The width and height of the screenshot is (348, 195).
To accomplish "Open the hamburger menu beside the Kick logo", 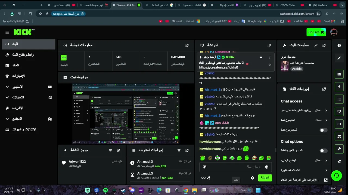I will tap(7, 32).
